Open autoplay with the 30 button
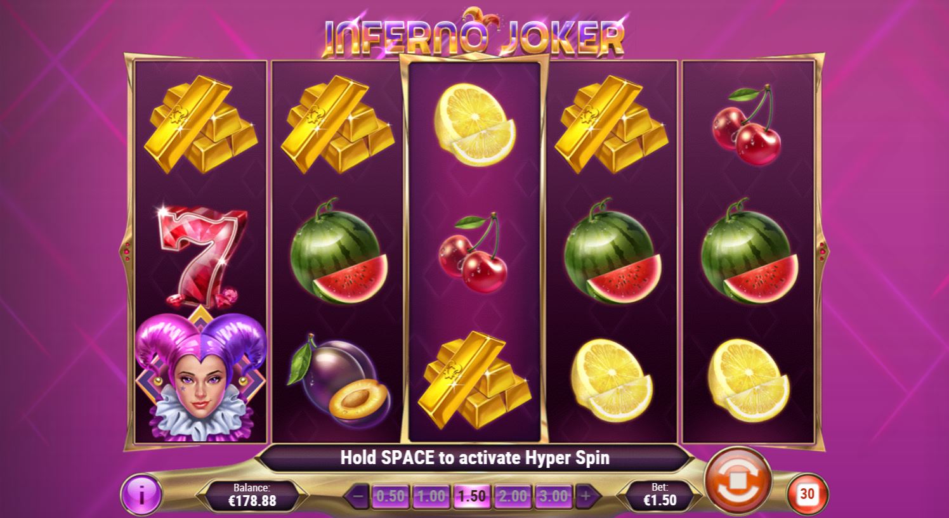The height and width of the screenshot is (518, 949). [x=807, y=494]
